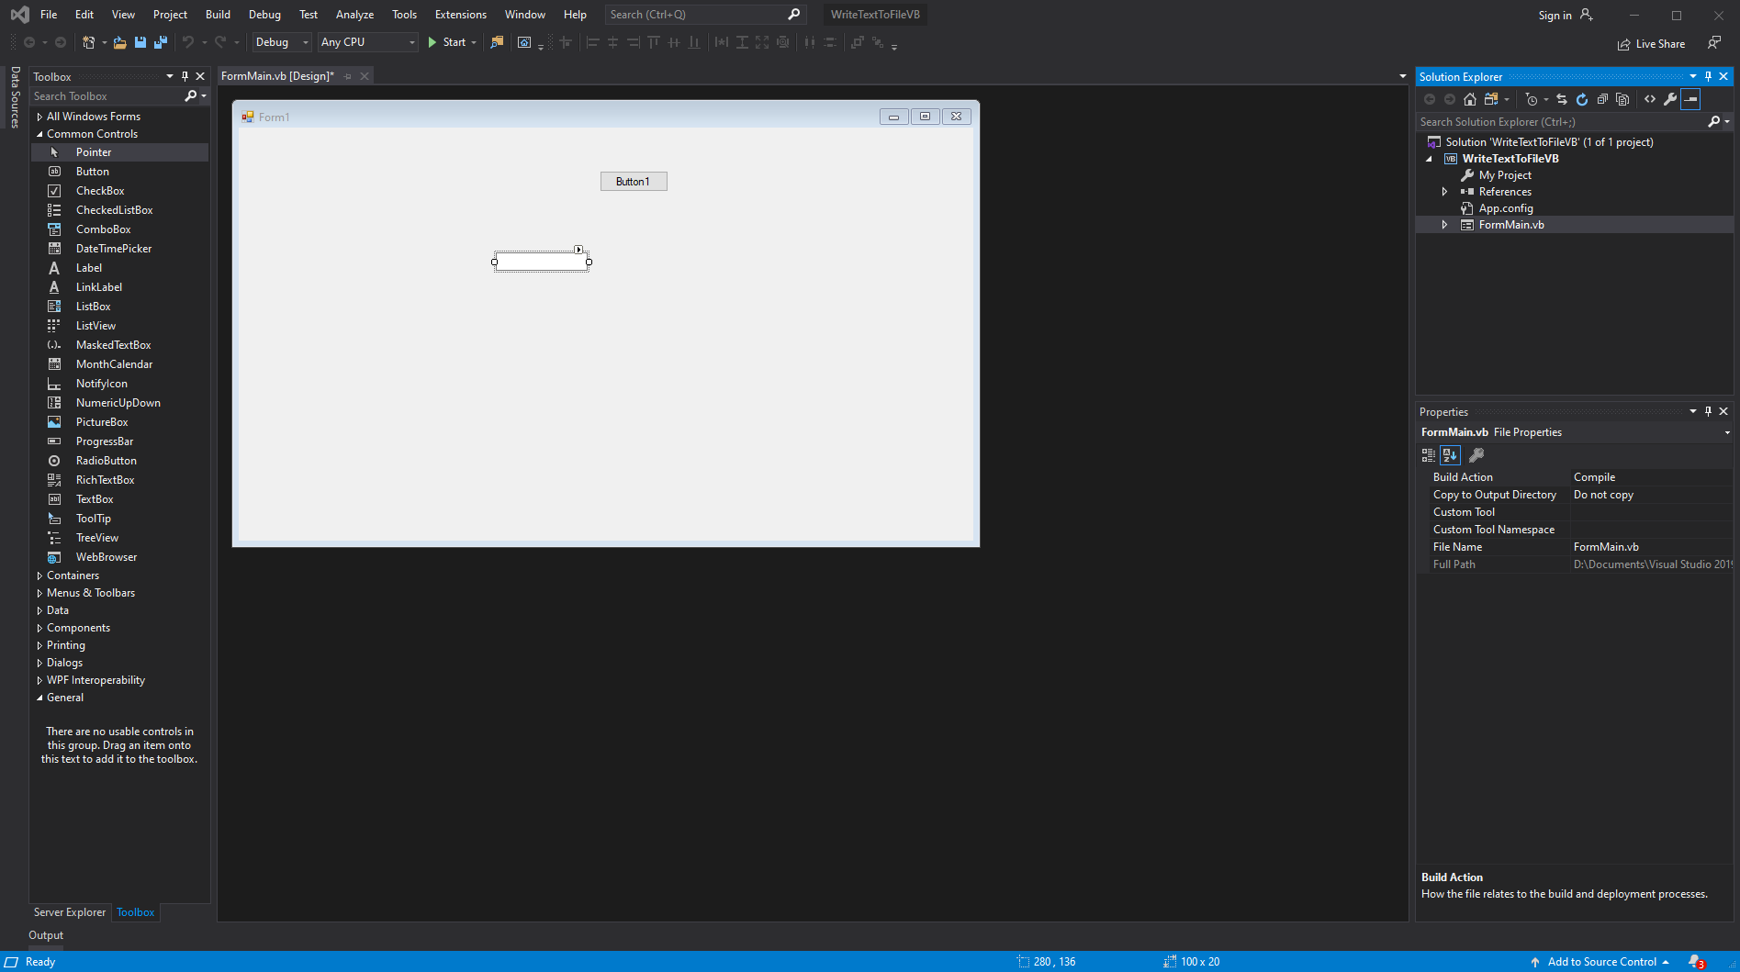
Task: Click Refresh in Solution Explorer toolbar
Action: 1582,99
